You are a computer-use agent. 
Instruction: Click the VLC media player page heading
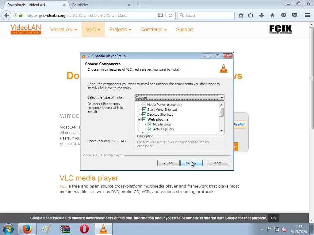[89, 178]
